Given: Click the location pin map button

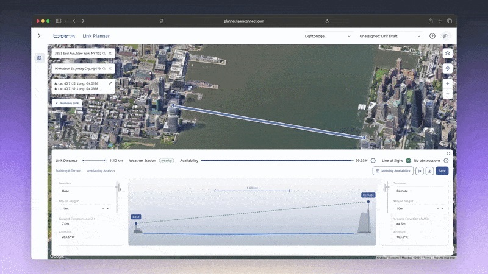Looking at the screenshot, I should 447,68.
